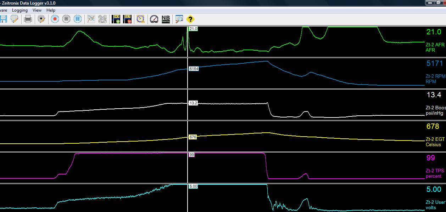446x212 pixels.
Task: Open the gauges dashboard view icon
Action: click(x=102, y=19)
